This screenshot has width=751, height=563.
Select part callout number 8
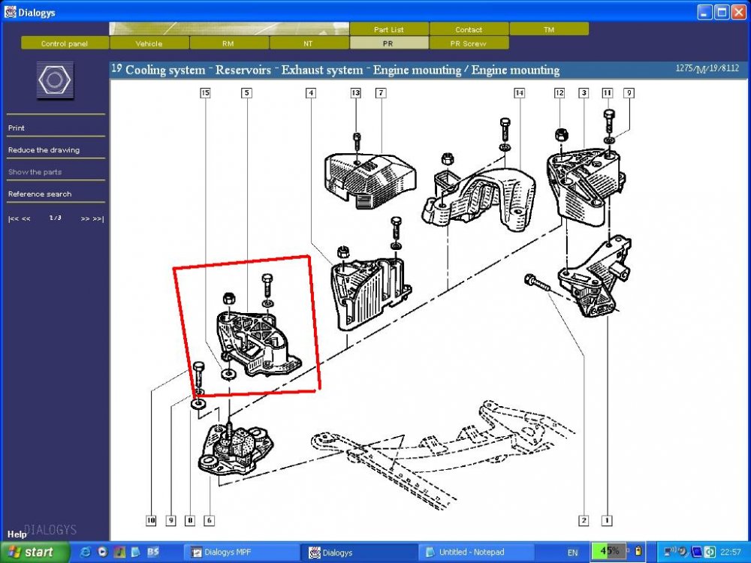(x=190, y=520)
